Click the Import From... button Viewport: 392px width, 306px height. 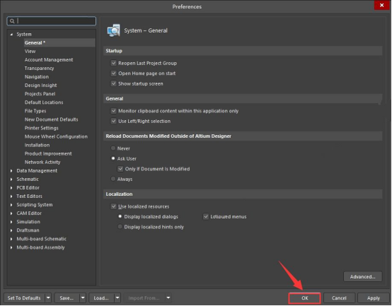tap(144, 298)
